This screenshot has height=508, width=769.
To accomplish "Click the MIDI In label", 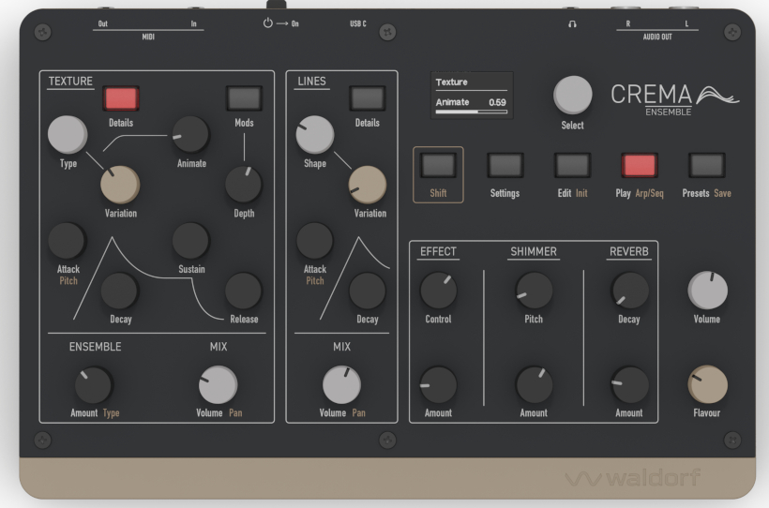I will [x=194, y=23].
